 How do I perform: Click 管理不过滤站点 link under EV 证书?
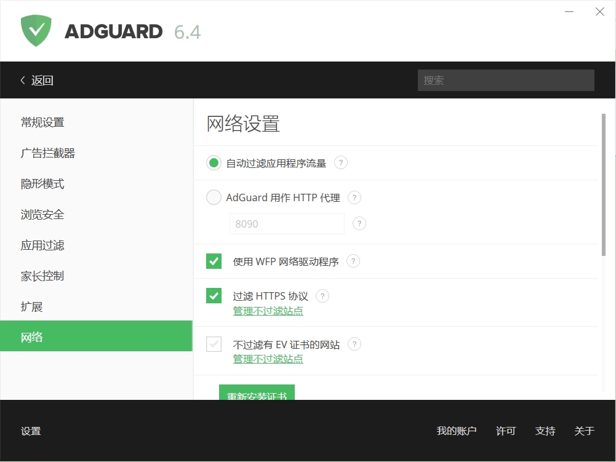pyautogui.click(x=268, y=359)
